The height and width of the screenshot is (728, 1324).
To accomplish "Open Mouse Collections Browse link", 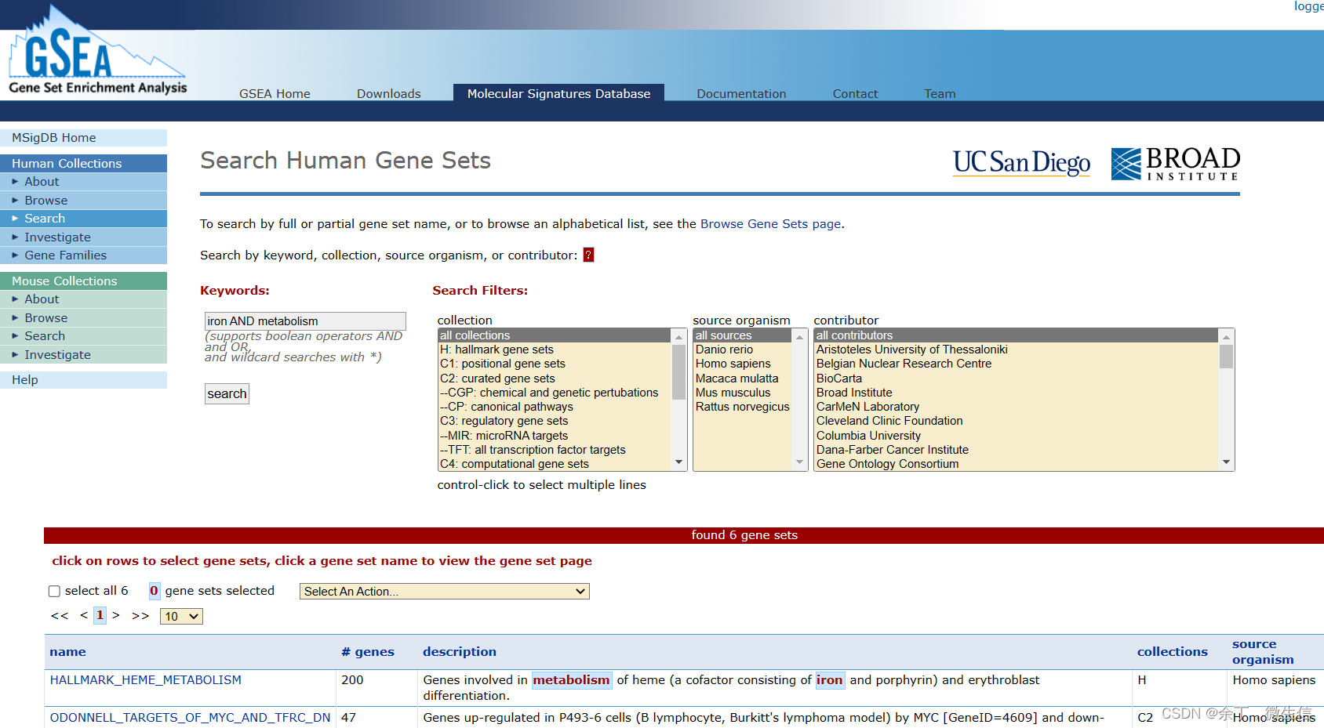I will [x=83, y=318].
